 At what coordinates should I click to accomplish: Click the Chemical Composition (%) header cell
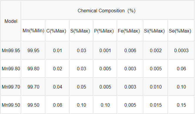click(x=108, y=11)
